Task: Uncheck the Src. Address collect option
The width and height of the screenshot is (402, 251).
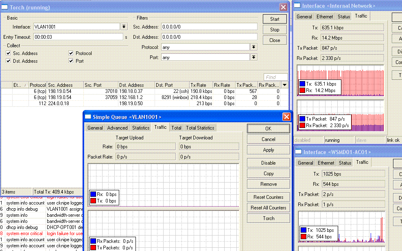Action: [x=9, y=53]
